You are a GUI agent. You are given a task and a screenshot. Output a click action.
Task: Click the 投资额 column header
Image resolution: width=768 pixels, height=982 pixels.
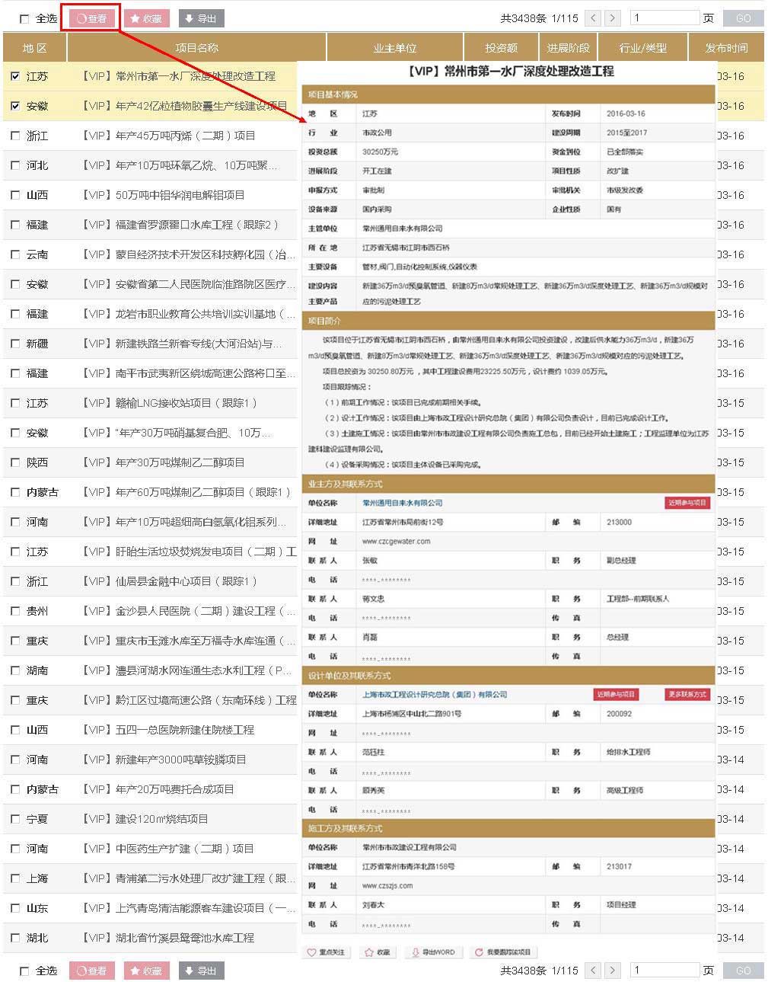502,48
